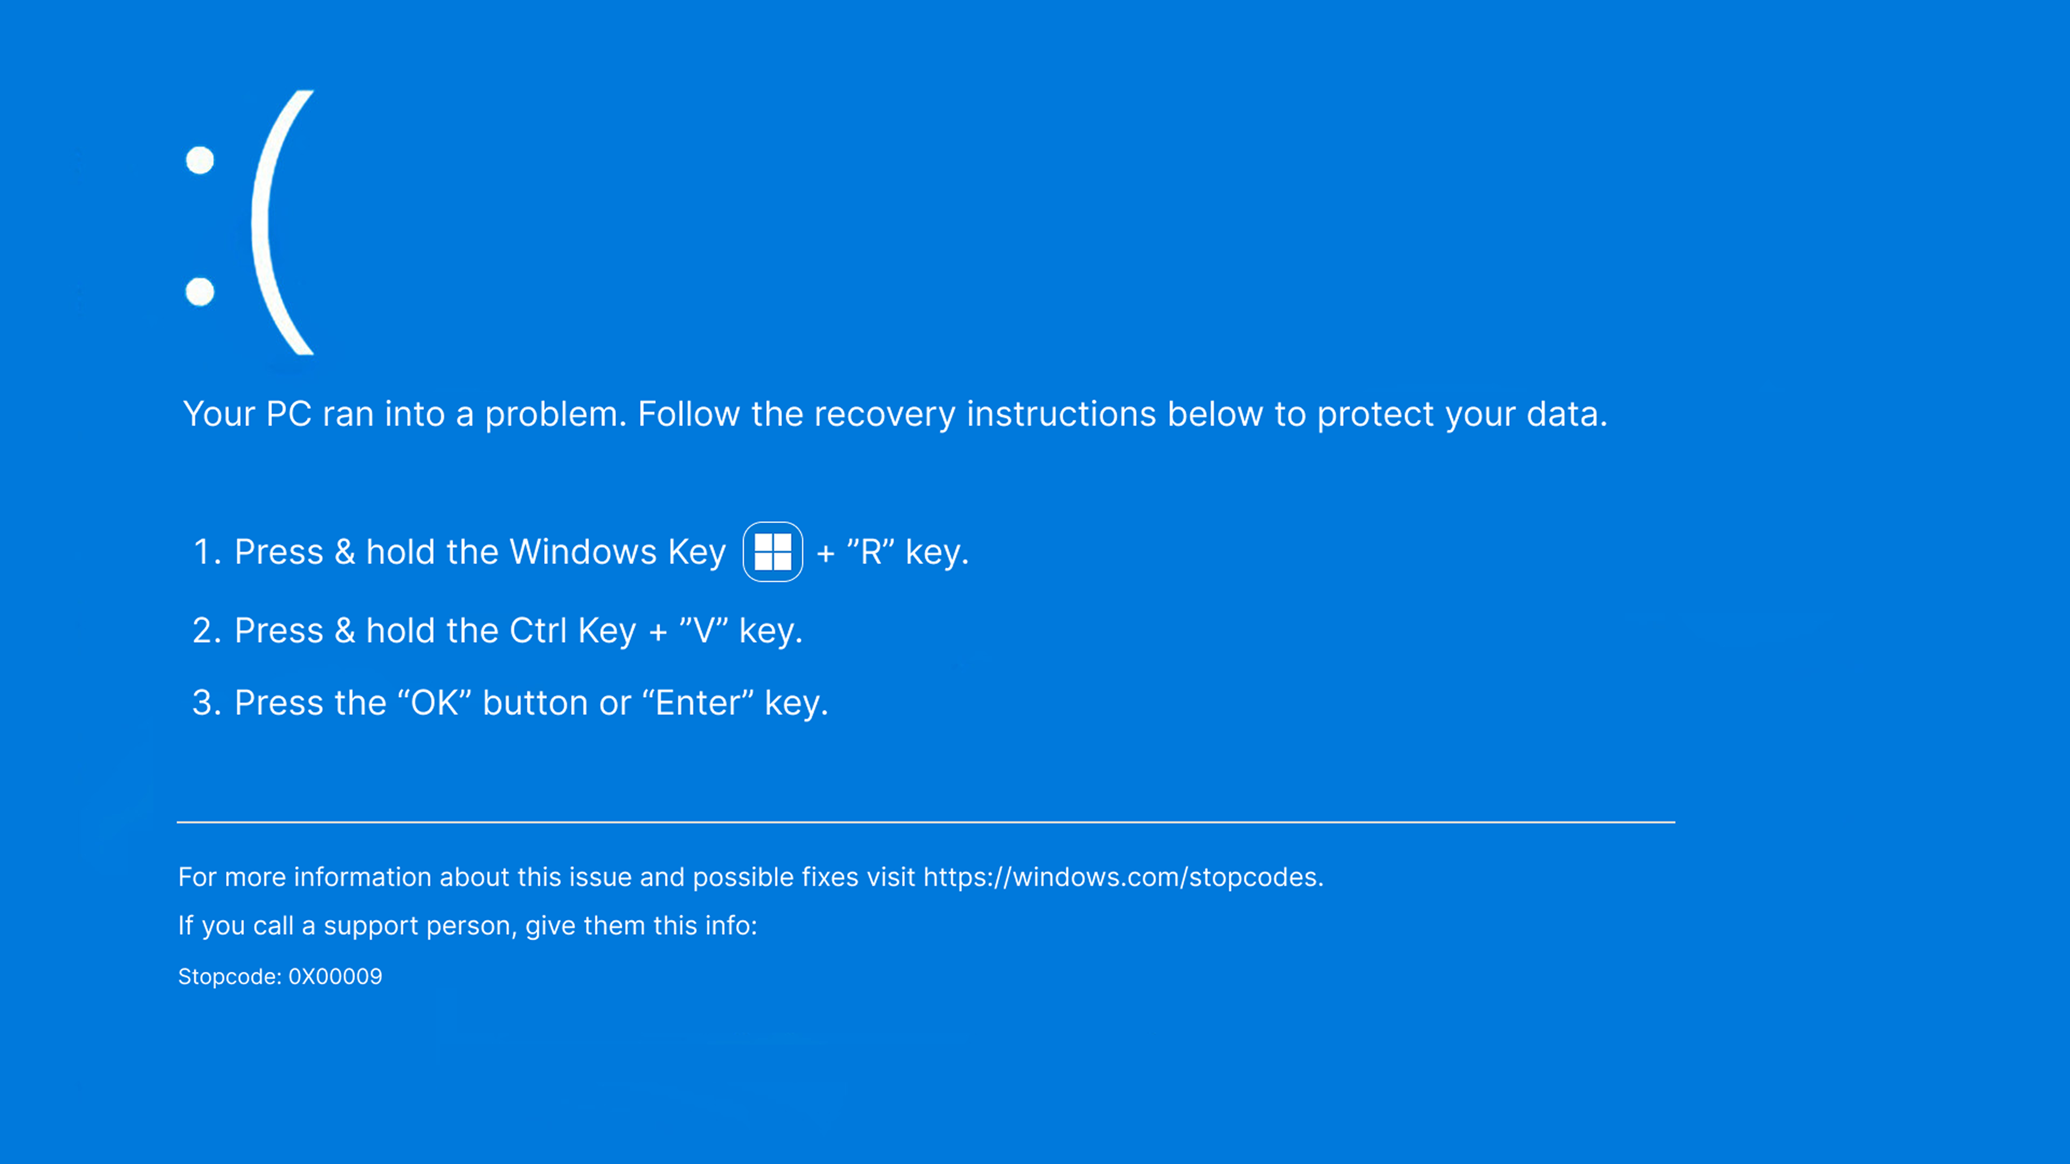The width and height of the screenshot is (2070, 1164).
Task: Click the list number "1."
Action: 206,553
